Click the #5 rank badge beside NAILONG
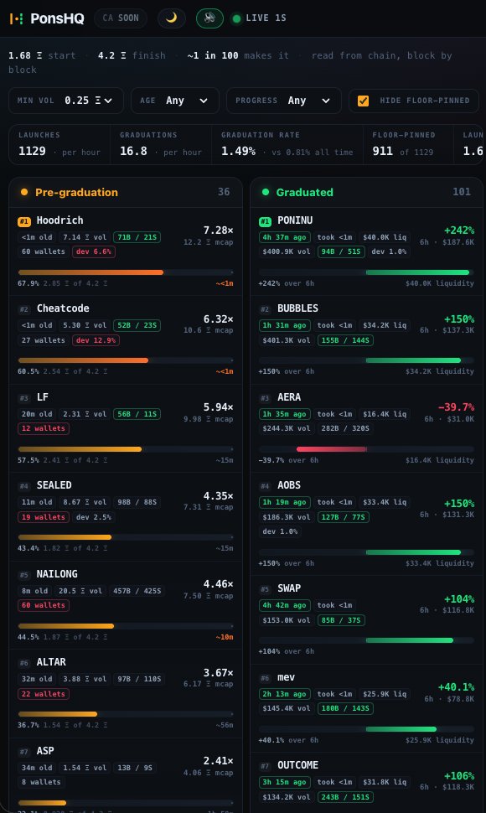 pyautogui.click(x=23, y=575)
